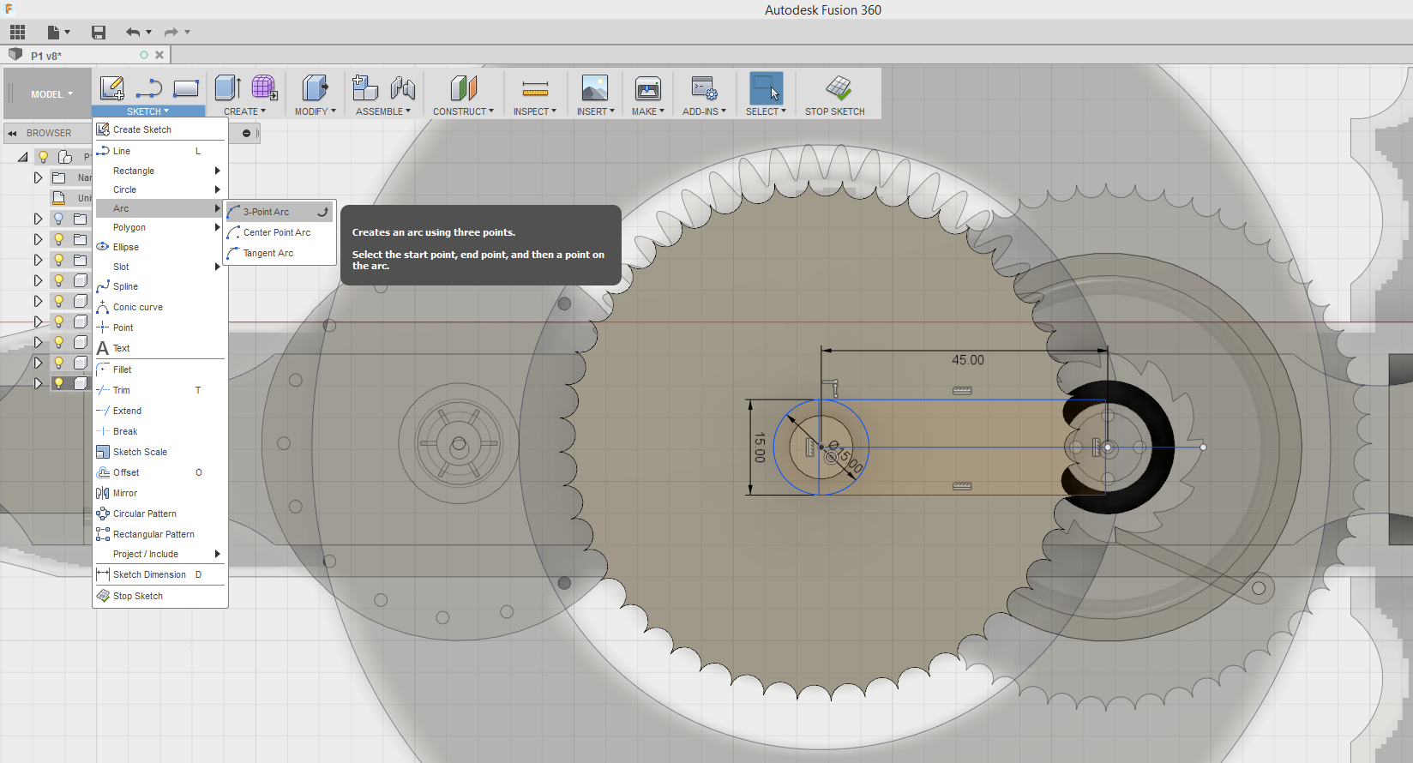Viewport: 1413px width, 763px height.
Task: Collapse the BROWSER panel double arrows
Action: coord(13,133)
